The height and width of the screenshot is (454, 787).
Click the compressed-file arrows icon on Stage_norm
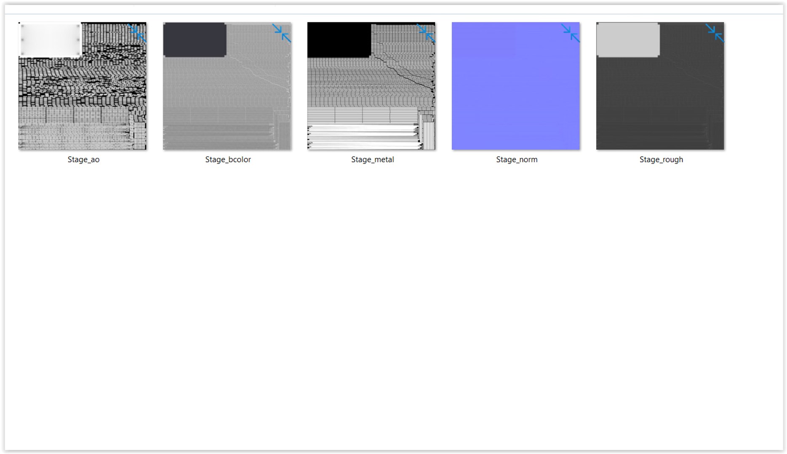coord(571,33)
